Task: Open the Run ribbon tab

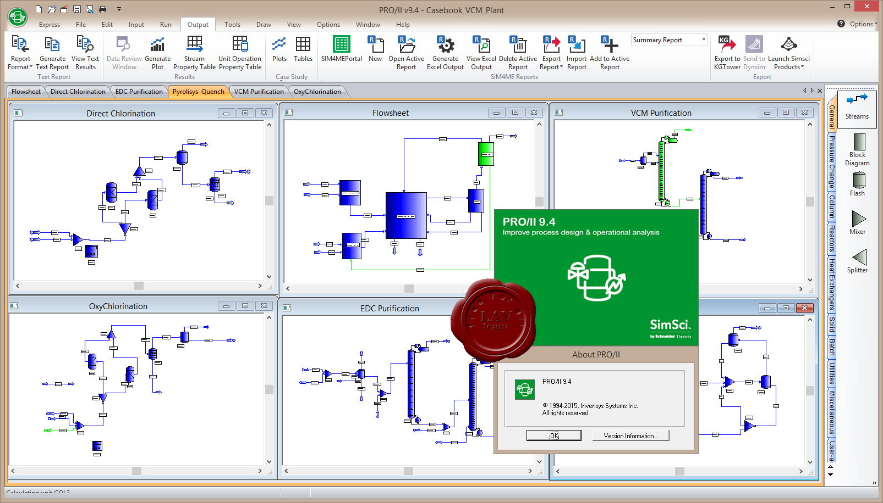Action: click(x=166, y=25)
